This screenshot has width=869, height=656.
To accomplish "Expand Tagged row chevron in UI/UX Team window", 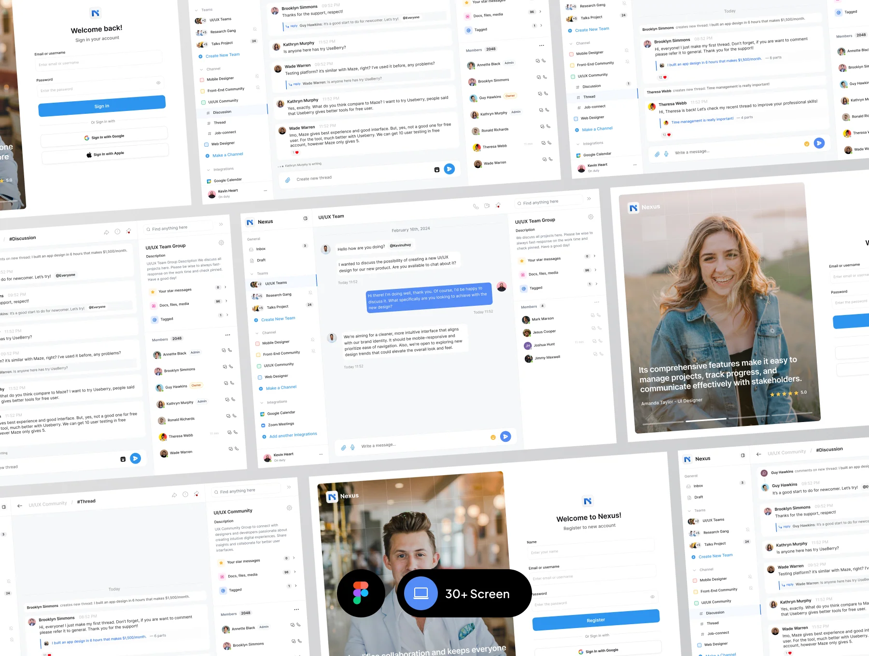I will point(596,284).
